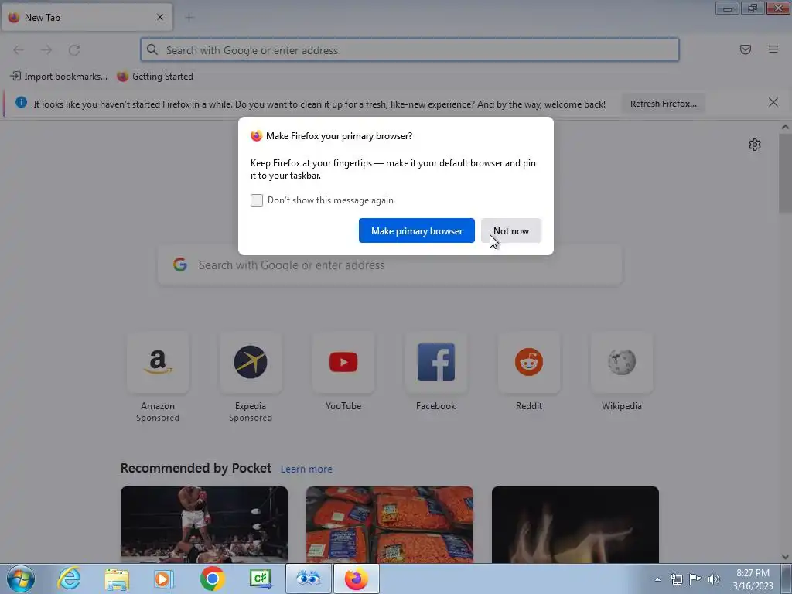Open the Save to Pocket icon
Image resolution: width=792 pixels, height=594 pixels.
click(x=745, y=49)
